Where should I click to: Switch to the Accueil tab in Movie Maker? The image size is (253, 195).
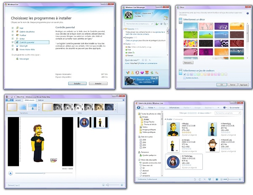click(x=18, y=100)
